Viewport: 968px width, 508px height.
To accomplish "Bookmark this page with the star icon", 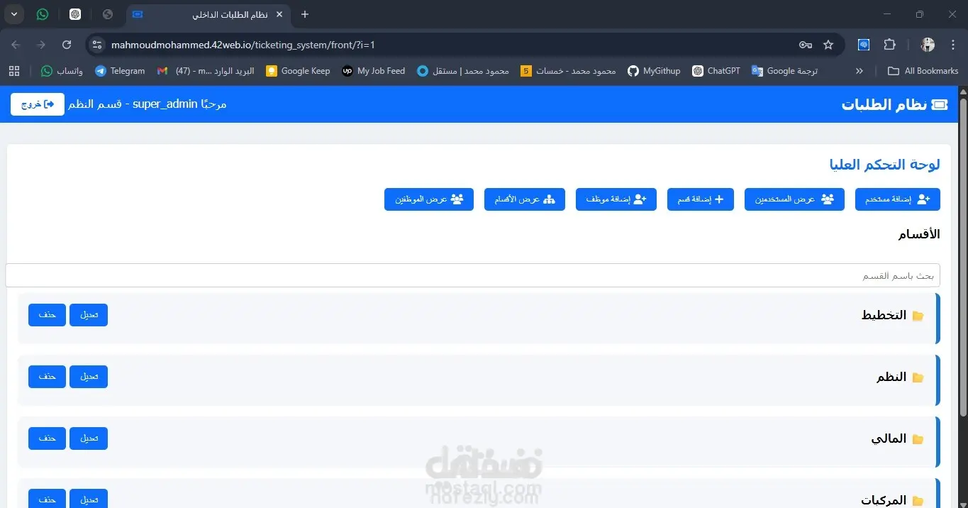I will 828,45.
